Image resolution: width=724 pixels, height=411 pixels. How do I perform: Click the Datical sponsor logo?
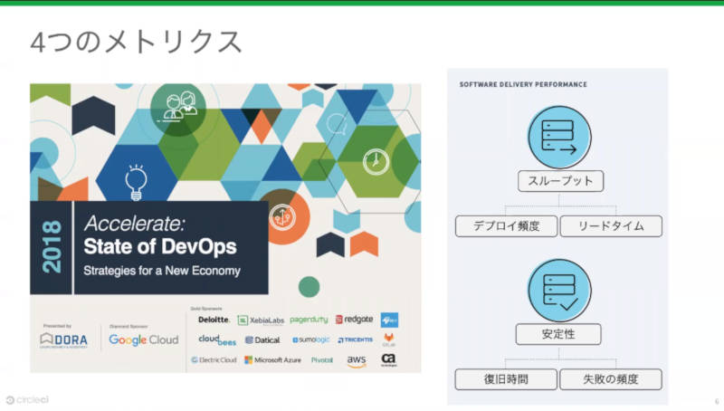262,339
